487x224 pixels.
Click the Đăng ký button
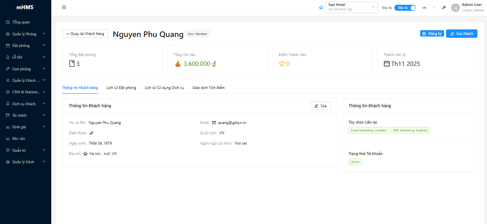(432, 34)
